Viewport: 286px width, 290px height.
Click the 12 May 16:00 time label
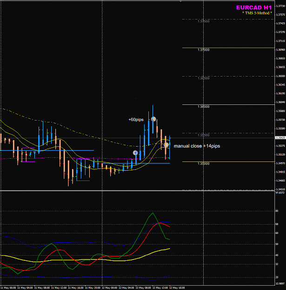pos(177,288)
